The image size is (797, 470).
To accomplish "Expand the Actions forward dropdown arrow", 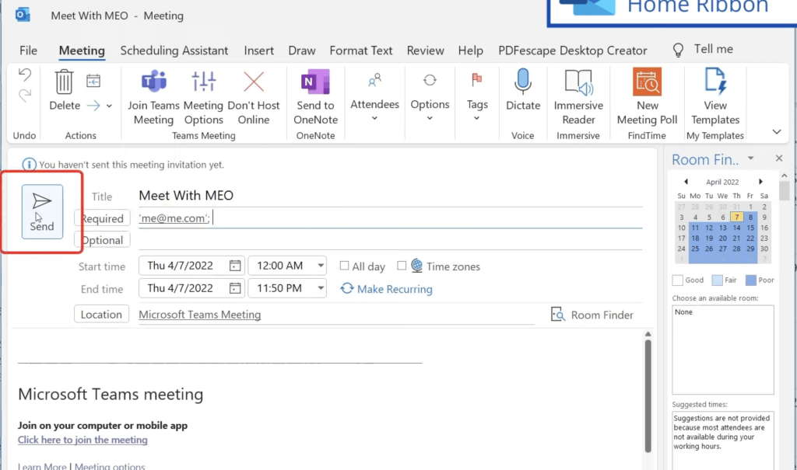I will 109,106.
